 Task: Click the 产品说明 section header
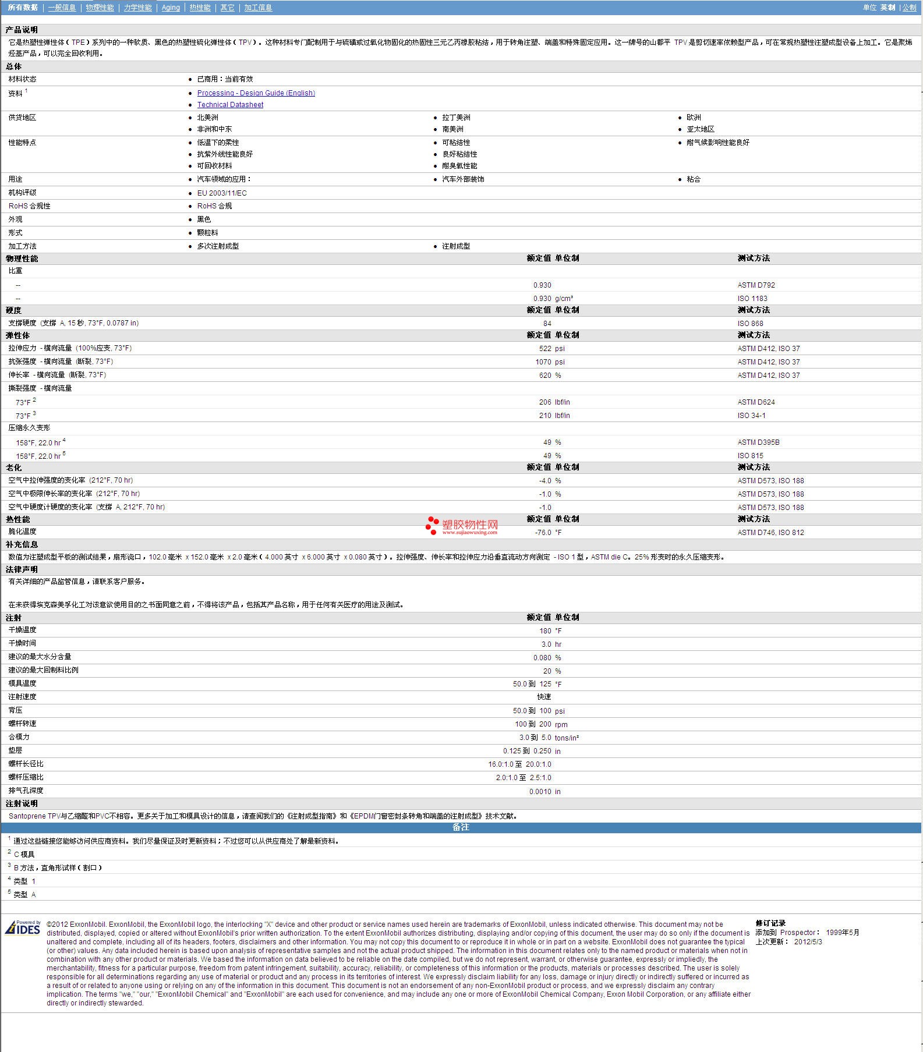tap(22, 30)
